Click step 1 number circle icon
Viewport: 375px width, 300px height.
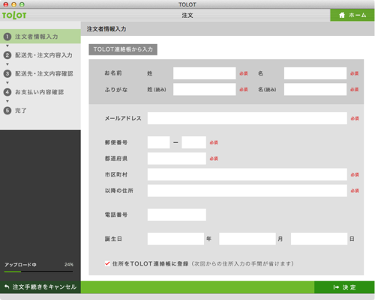coord(7,37)
